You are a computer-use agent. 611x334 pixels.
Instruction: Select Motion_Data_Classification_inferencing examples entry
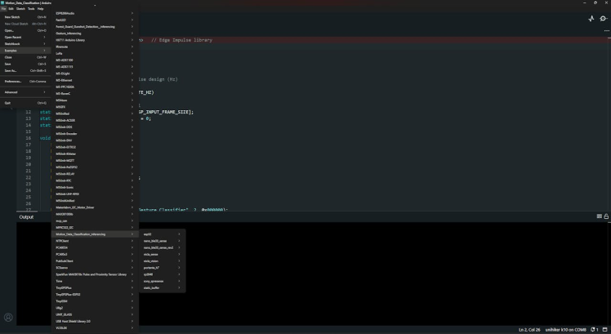[95, 234]
